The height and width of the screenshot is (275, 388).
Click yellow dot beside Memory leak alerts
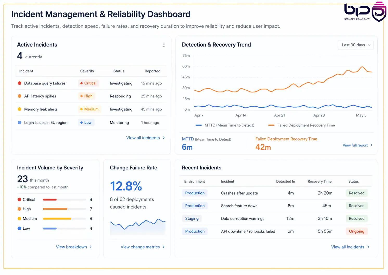(x=20, y=109)
